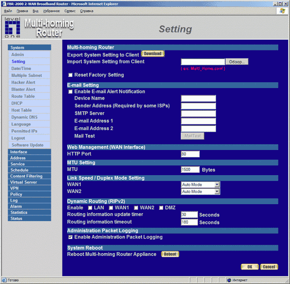Open the WAN1 link speed dropdown
The image size is (290, 284).
pyautogui.click(x=217, y=184)
